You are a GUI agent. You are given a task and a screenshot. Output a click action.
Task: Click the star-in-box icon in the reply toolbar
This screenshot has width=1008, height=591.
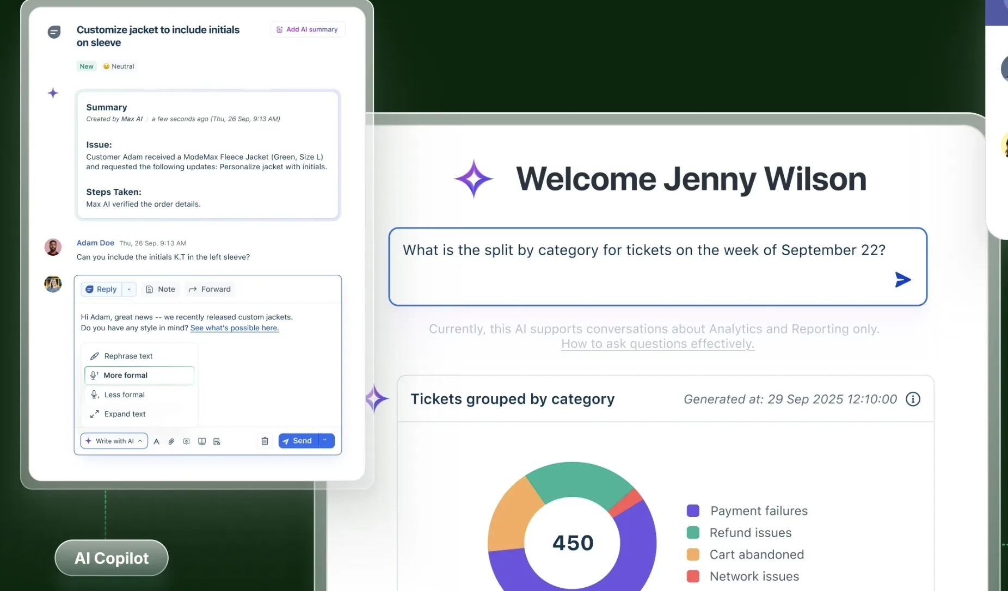(x=187, y=441)
